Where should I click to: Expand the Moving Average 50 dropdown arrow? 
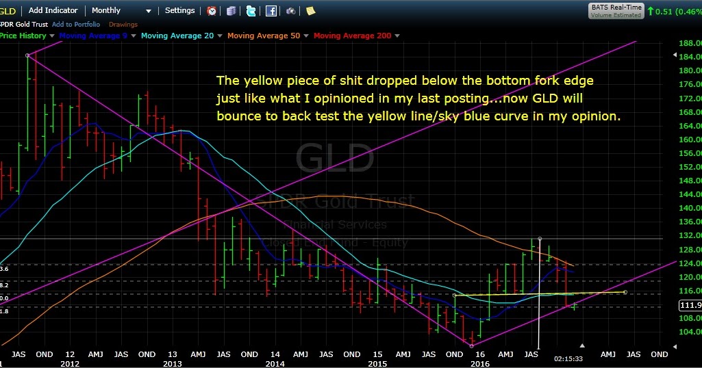coord(306,36)
